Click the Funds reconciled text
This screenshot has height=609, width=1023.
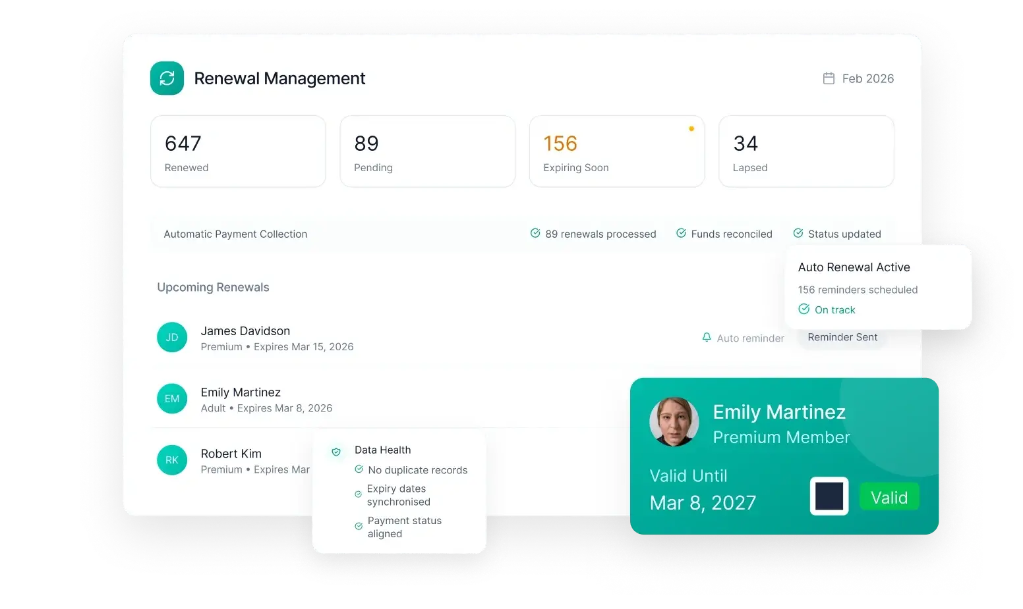click(732, 234)
